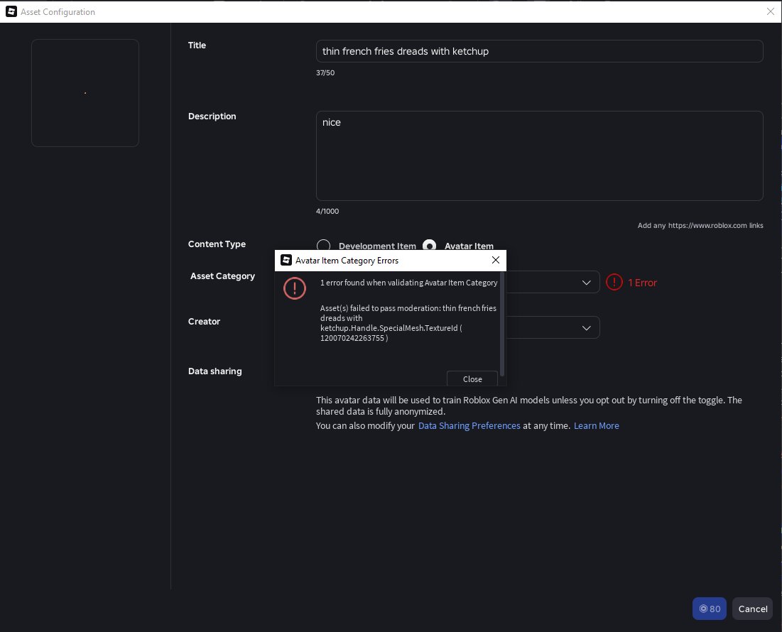Click the Roblox icon in error dialog title
Viewport: 782px width, 632px height.
pos(286,260)
